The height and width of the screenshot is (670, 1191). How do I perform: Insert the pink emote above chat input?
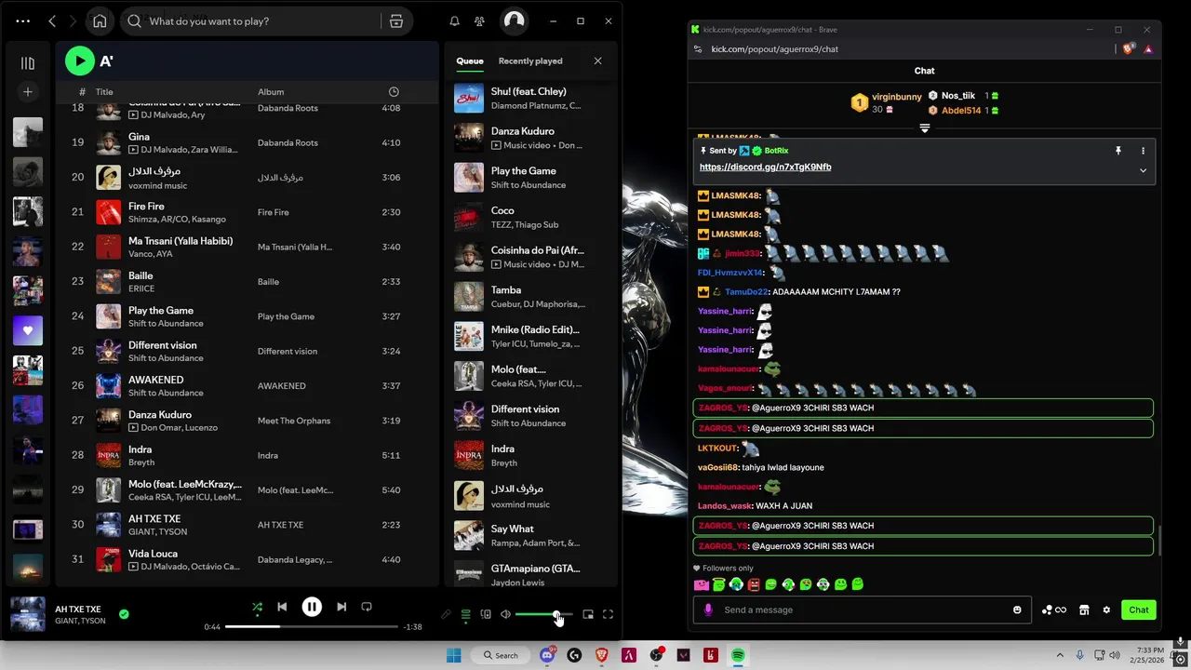pyautogui.click(x=702, y=584)
